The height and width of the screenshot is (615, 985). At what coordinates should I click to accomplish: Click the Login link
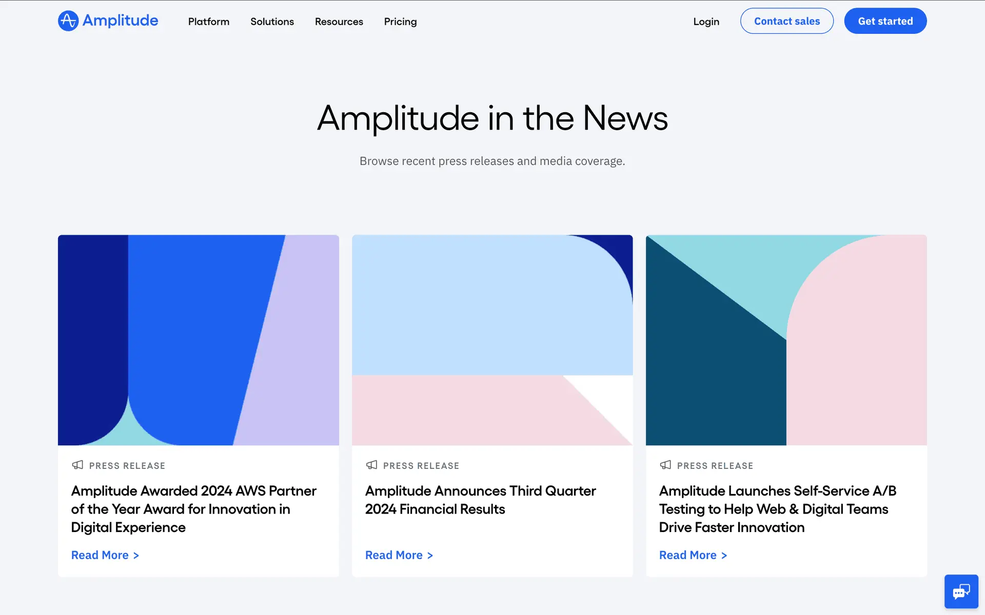click(x=706, y=22)
